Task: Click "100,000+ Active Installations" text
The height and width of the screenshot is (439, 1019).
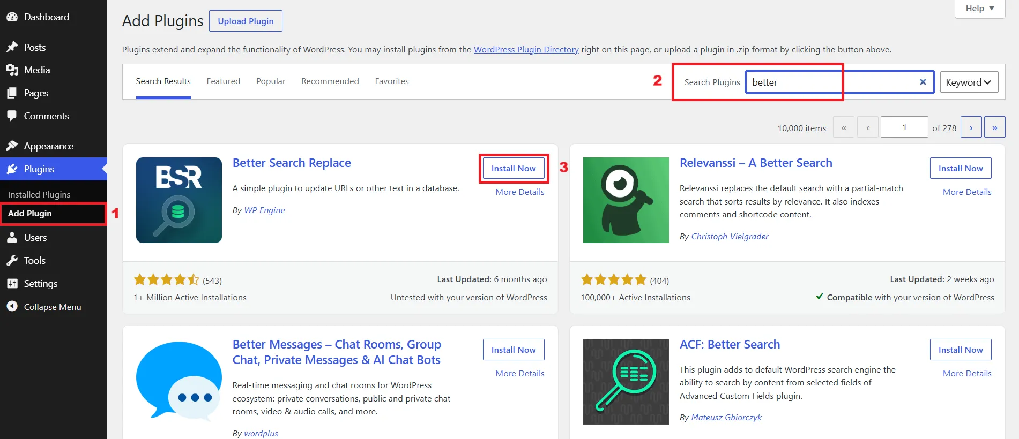Action: tap(635, 297)
